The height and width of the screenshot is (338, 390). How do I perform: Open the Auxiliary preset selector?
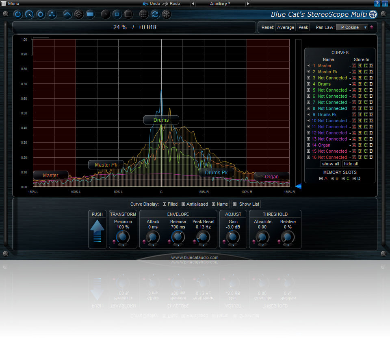220,4
